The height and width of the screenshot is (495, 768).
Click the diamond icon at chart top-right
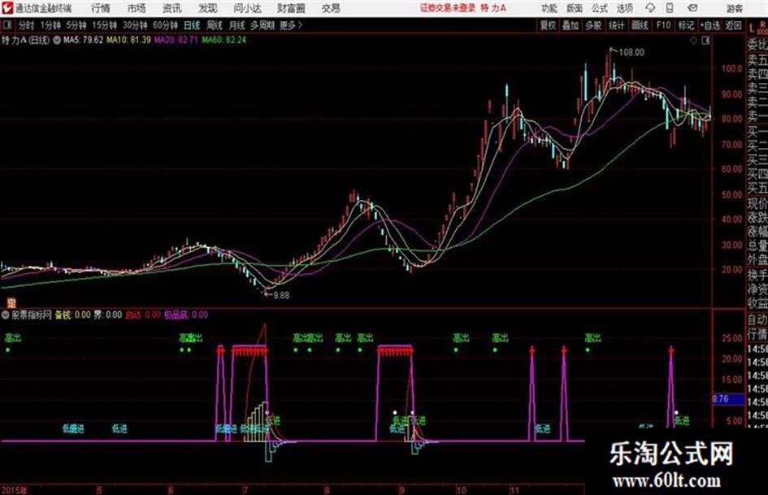click(x=693, y=41)
